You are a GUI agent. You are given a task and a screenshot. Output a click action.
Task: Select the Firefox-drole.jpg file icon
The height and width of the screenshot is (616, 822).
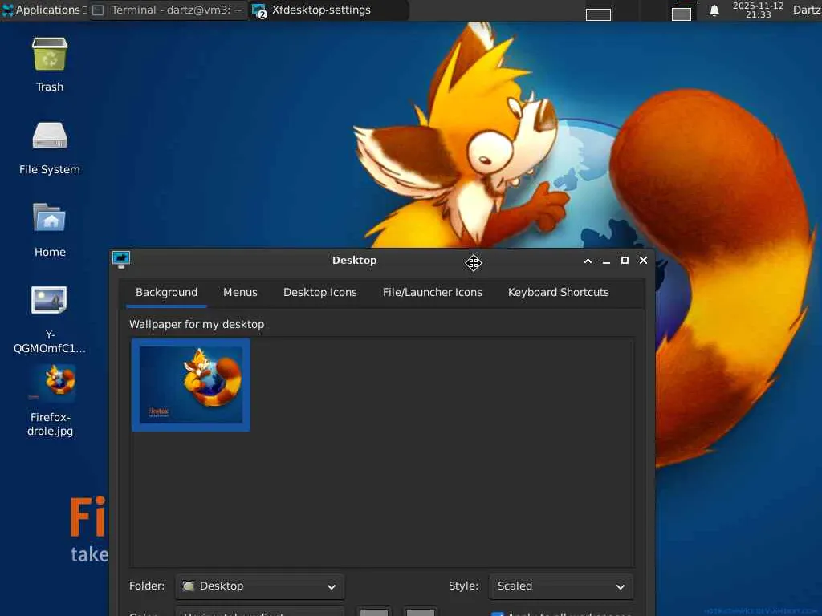pyautogui.click(x=51, y=383)
